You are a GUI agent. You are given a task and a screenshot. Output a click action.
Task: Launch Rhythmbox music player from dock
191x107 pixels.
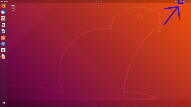click(3, 25)
